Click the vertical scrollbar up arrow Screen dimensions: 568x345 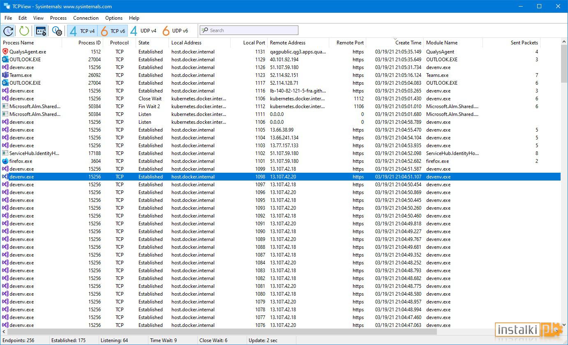tap(564, 42)
